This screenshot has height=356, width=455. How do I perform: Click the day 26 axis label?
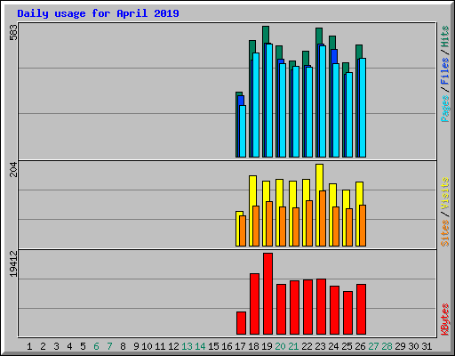[x=360, y=346]
